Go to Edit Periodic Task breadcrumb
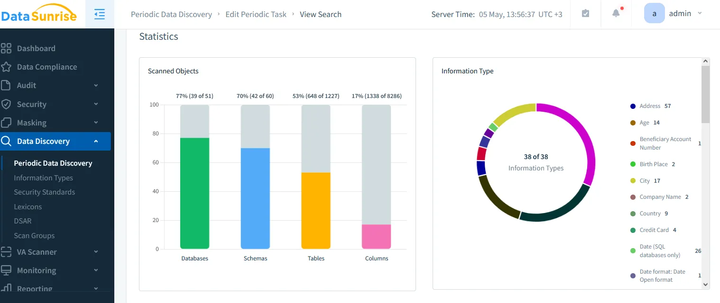The image size is (720, 303). 256,14
